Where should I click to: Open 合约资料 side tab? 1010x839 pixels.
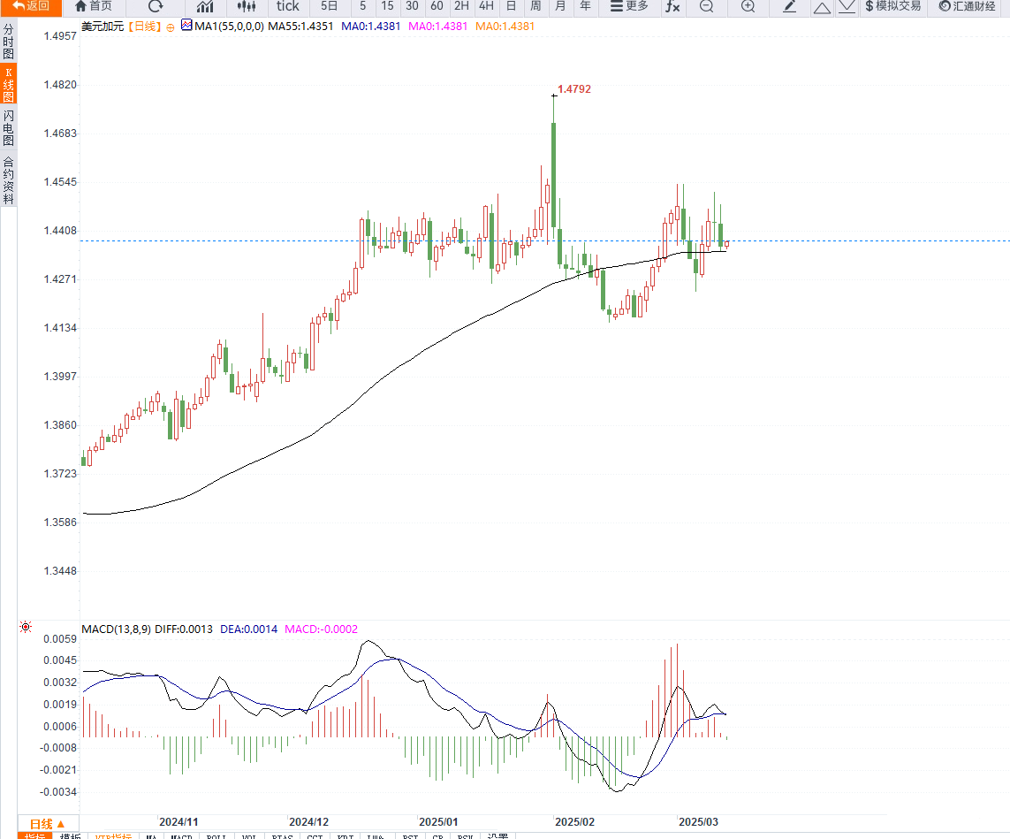(x=8, y=179)
